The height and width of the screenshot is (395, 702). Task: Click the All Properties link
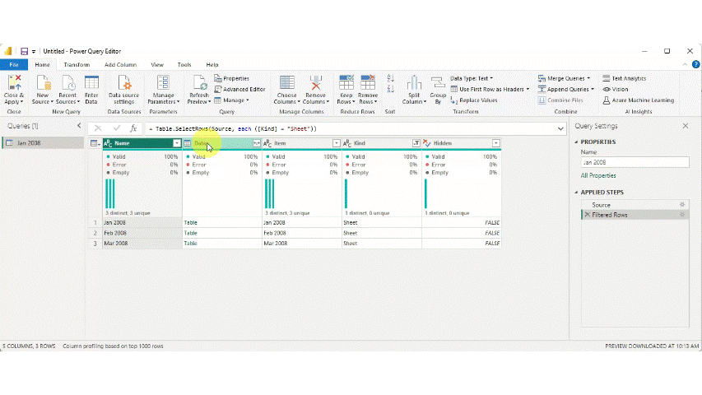click(x=598, y=175)
